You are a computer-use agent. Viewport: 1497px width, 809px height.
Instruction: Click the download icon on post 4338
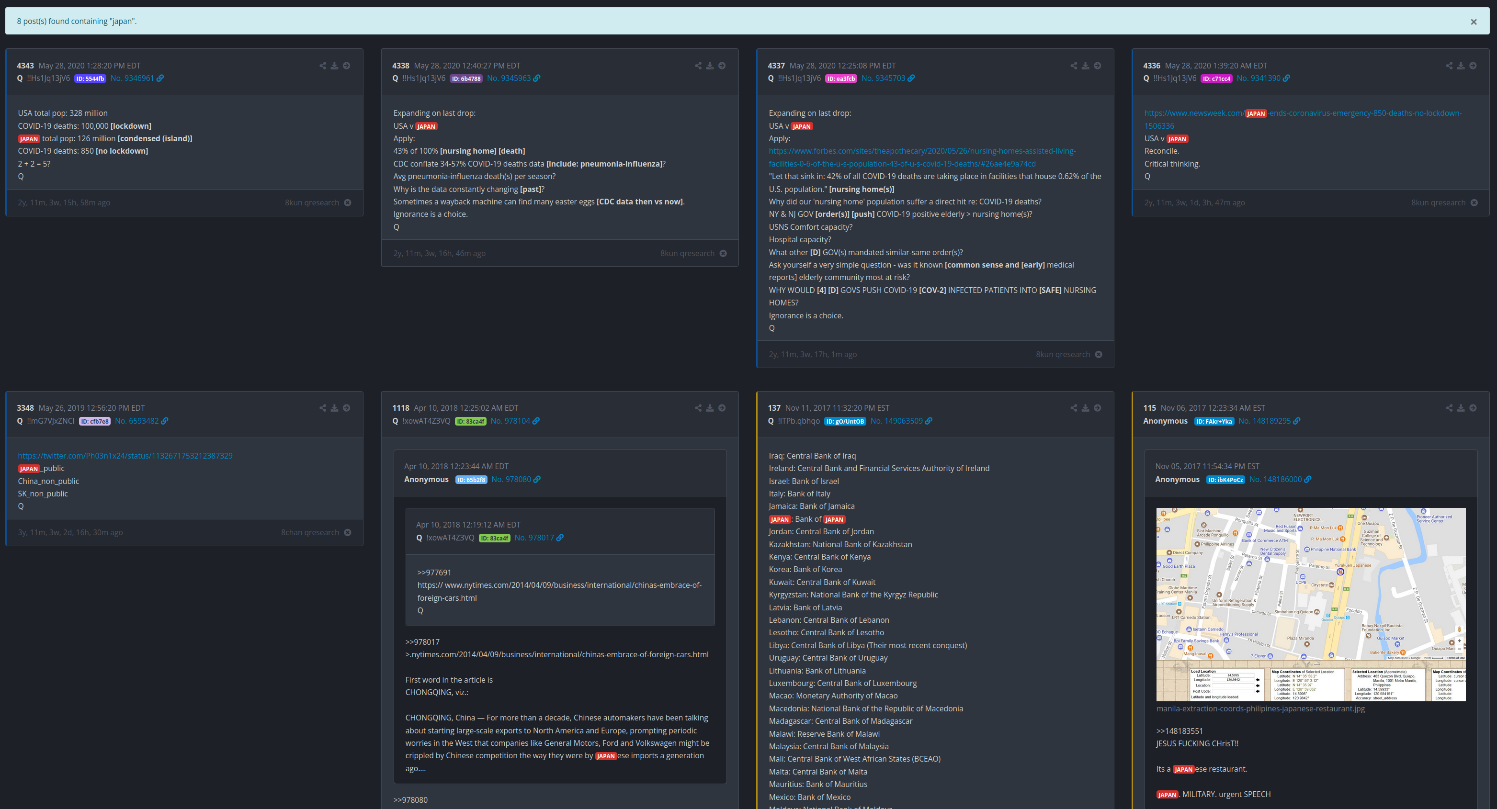[x=710, y=66]
